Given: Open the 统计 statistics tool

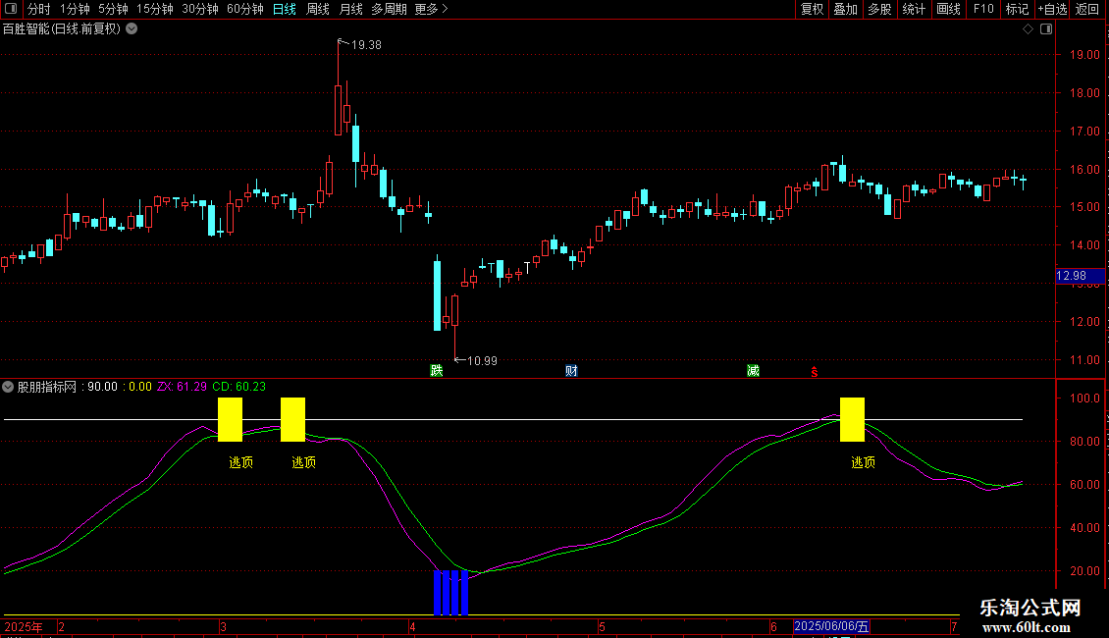Looking at the screenshot, I should 914,9.
